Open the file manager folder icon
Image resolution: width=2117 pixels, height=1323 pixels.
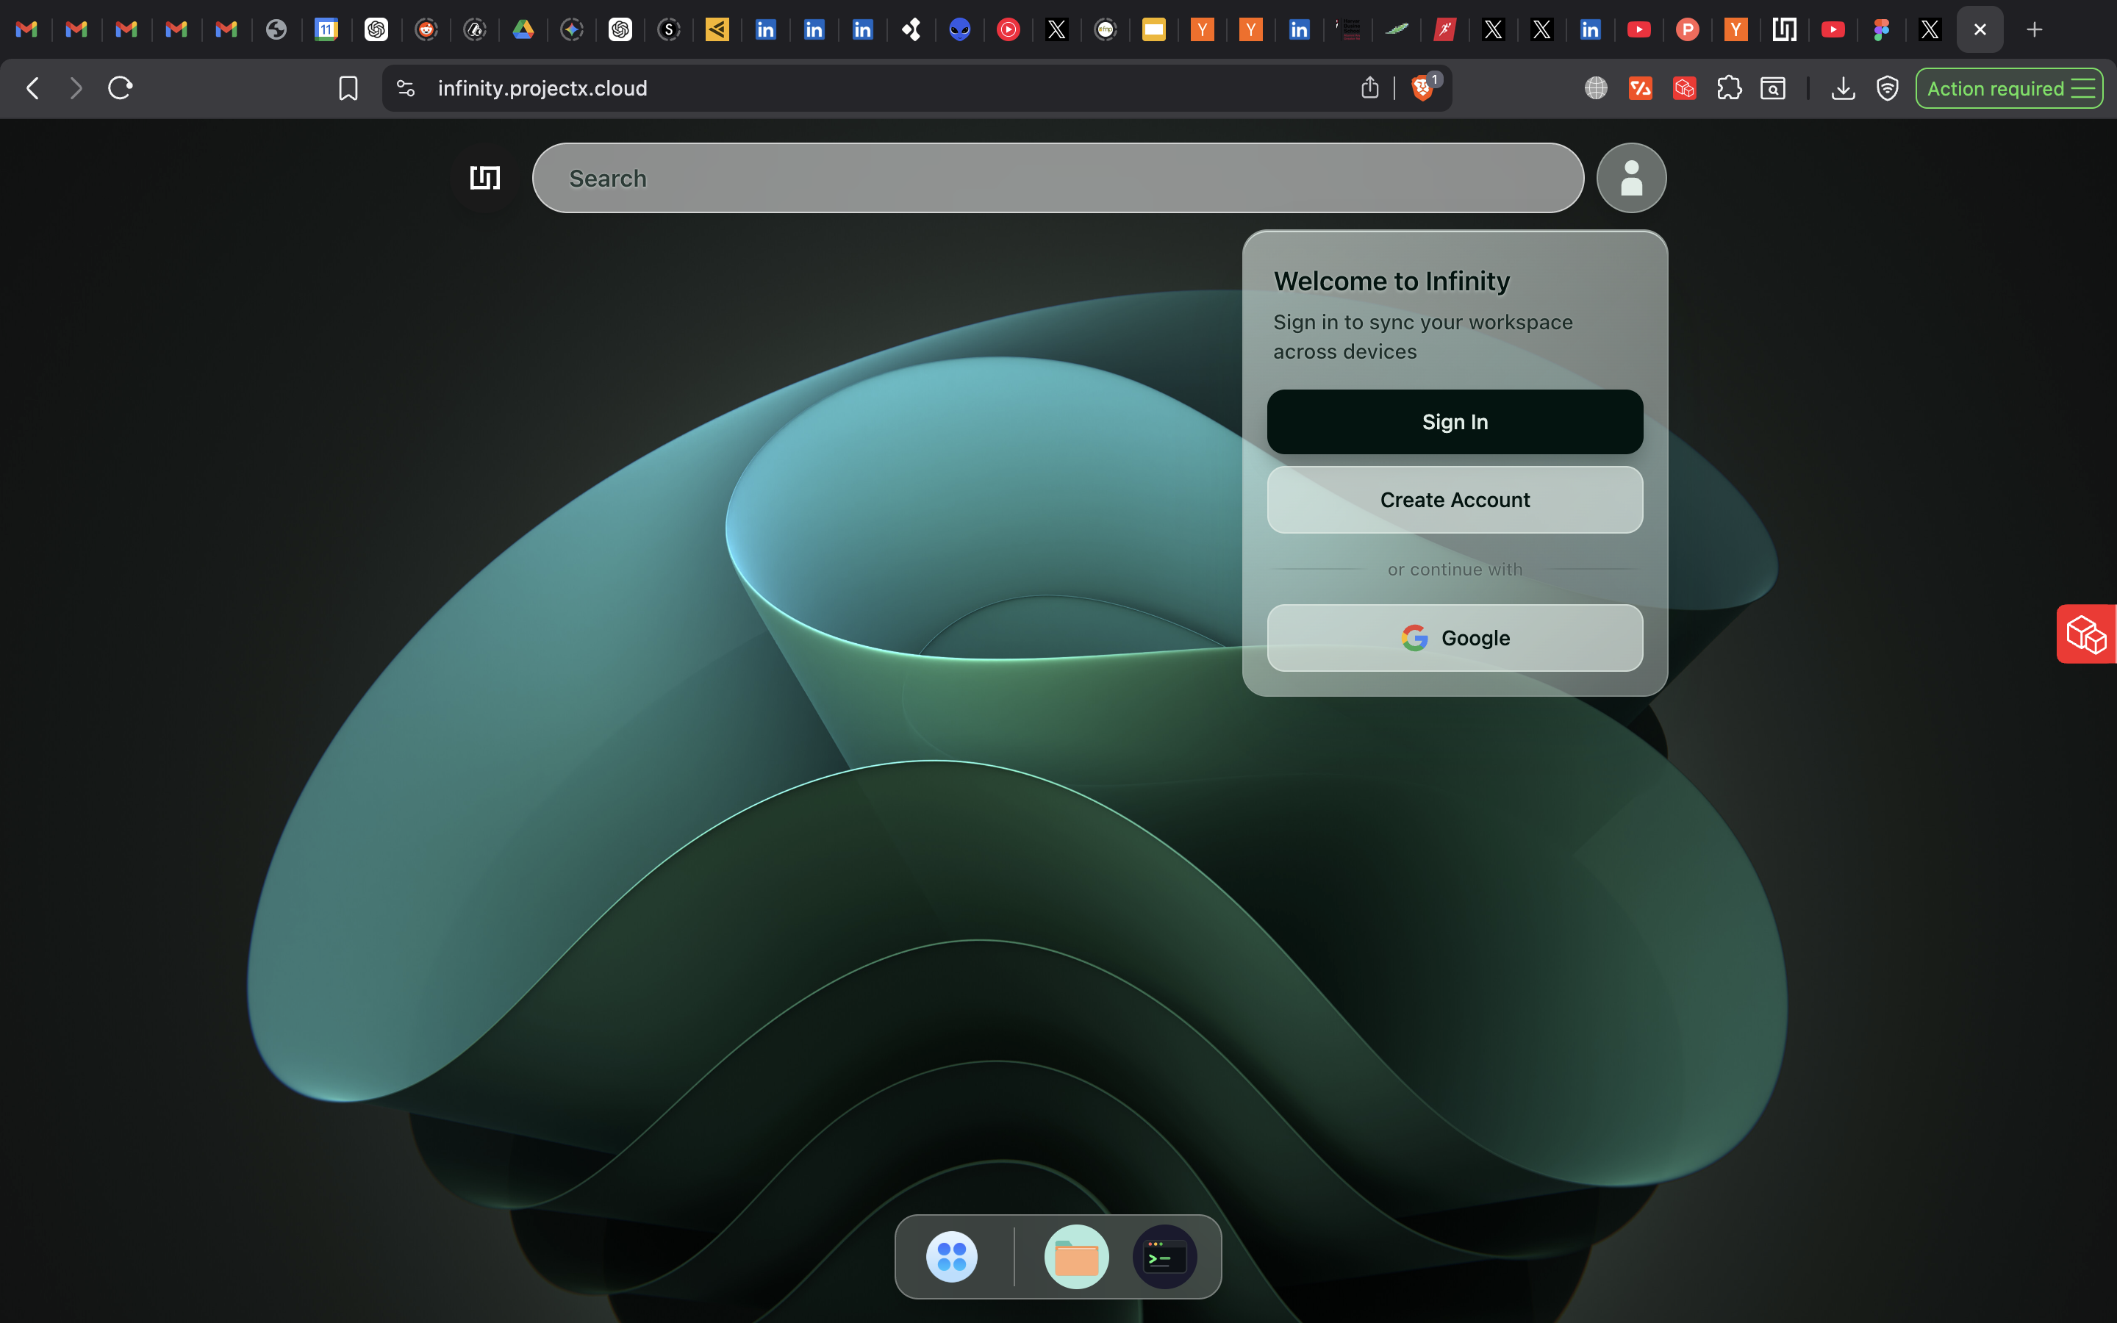click(1076, 1257)
